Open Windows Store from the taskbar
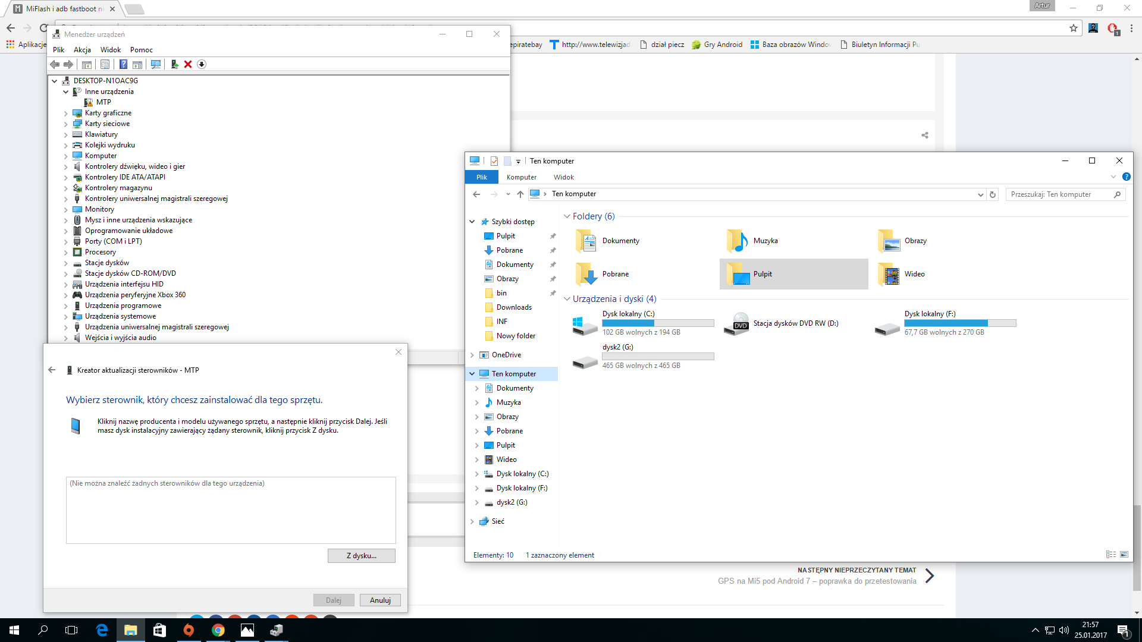Image resolution: width=1142 pixels, height=642 pixels. point(159,630)
